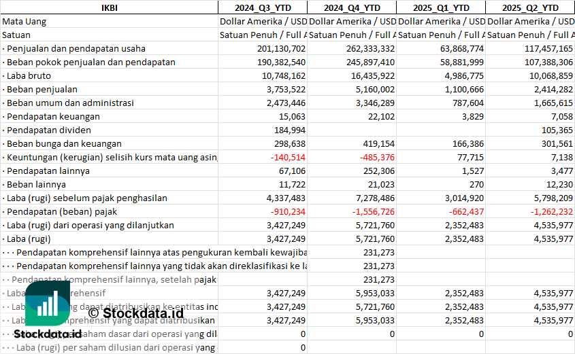Select red cell with value -1,556,726
Viewport: 575px width, 354px height.
[x=352, y=211]
